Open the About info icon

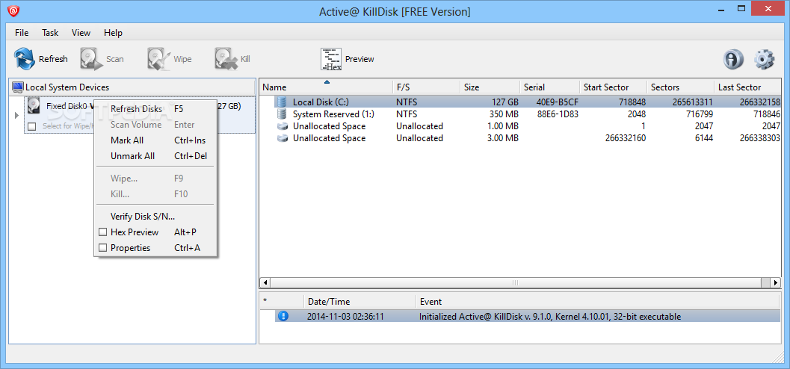734,60
